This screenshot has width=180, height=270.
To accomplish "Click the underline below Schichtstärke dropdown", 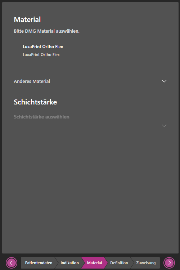I will click(90, 131).
